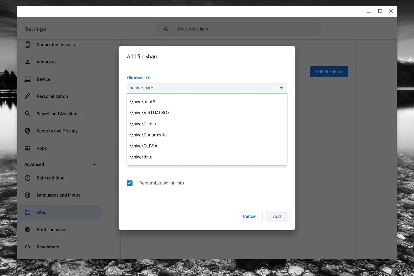The height and width of the screenshot is (276, 414).
Task: Toggle the File share URL dropdown arrow
Action: coord(281,88)
